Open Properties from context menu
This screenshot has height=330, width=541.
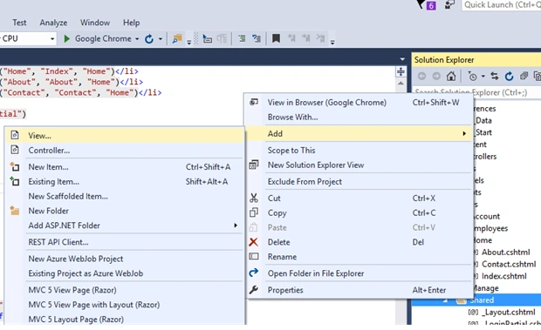(359, 290)
